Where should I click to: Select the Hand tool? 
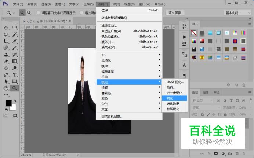point(6,88)
